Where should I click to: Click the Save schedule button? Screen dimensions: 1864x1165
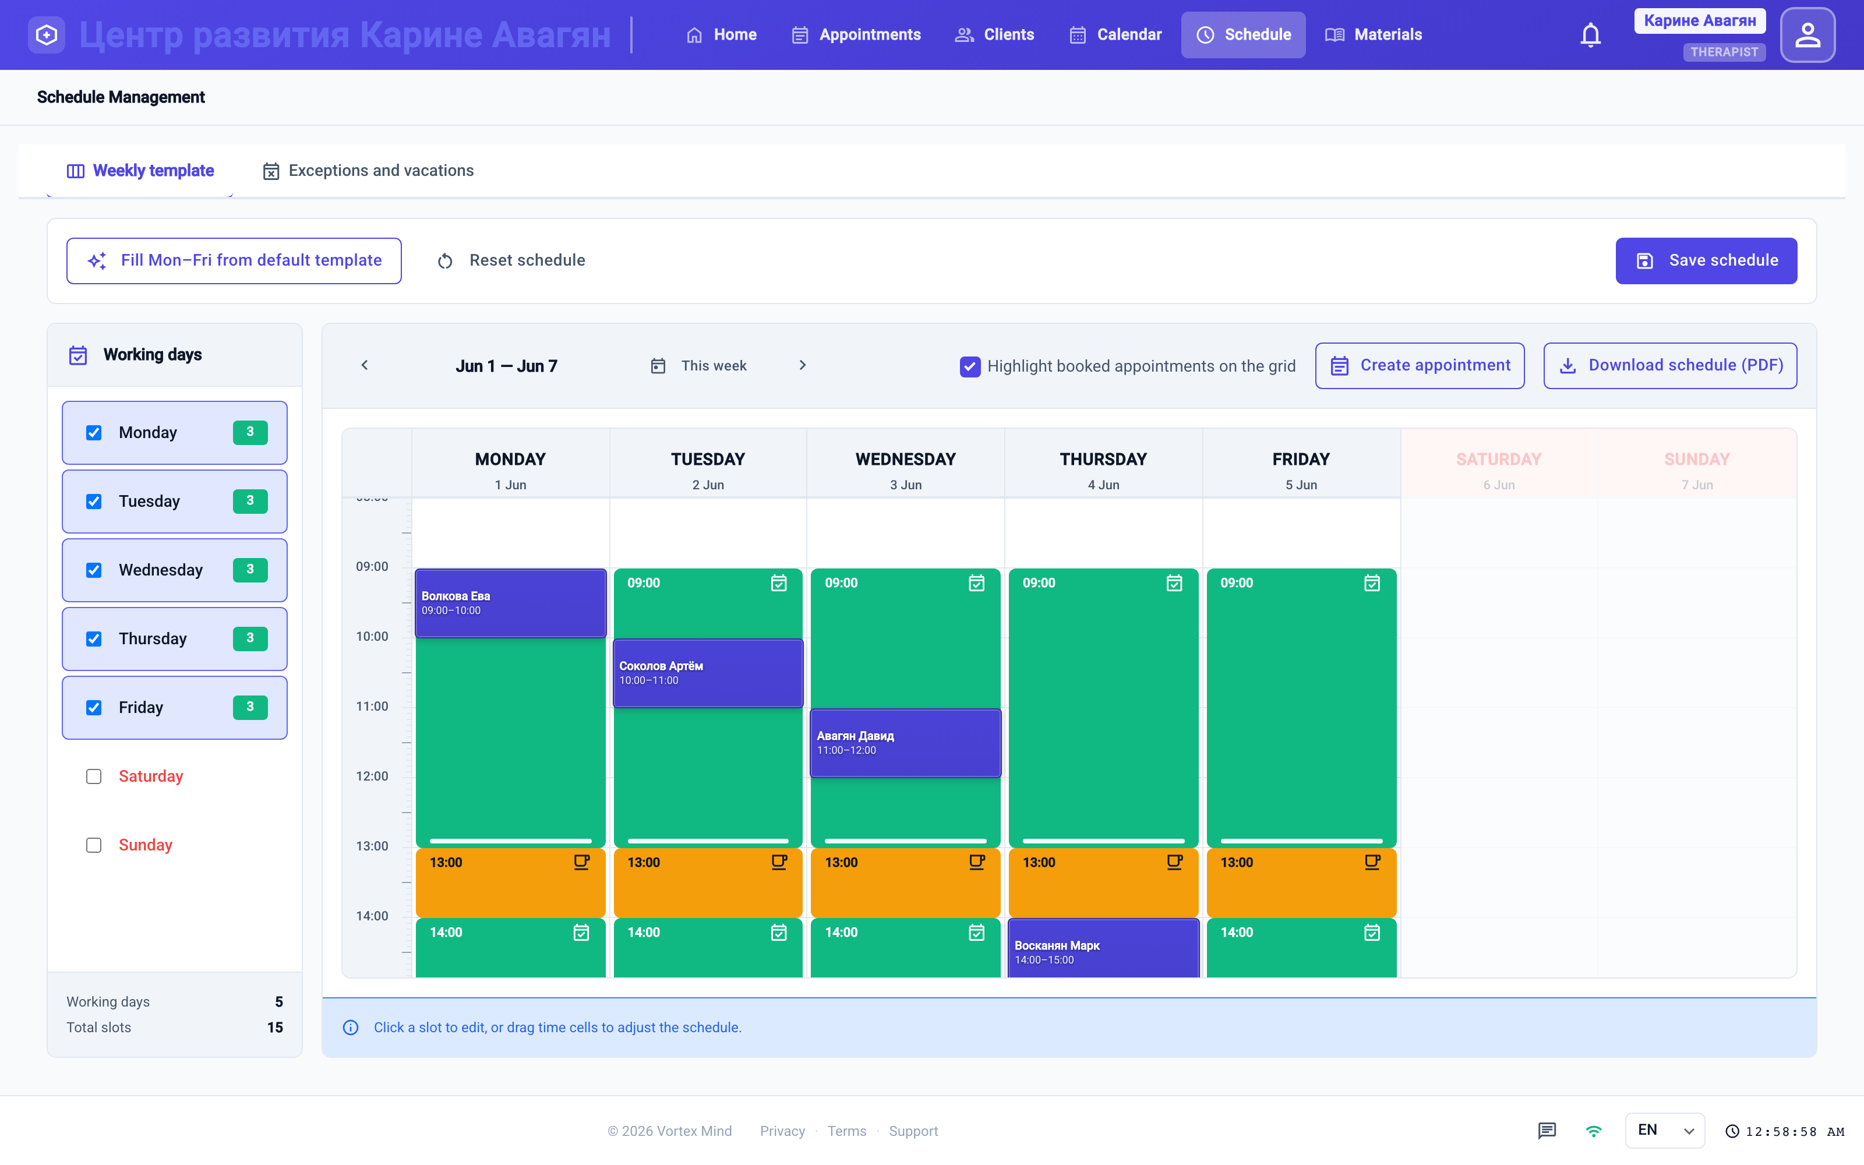[x=1706, y=260]
